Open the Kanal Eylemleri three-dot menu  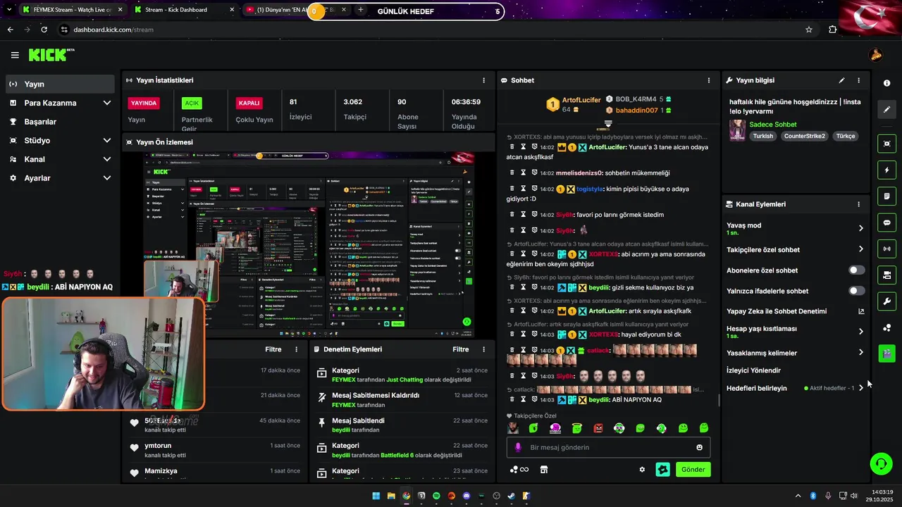coord(858,204)
